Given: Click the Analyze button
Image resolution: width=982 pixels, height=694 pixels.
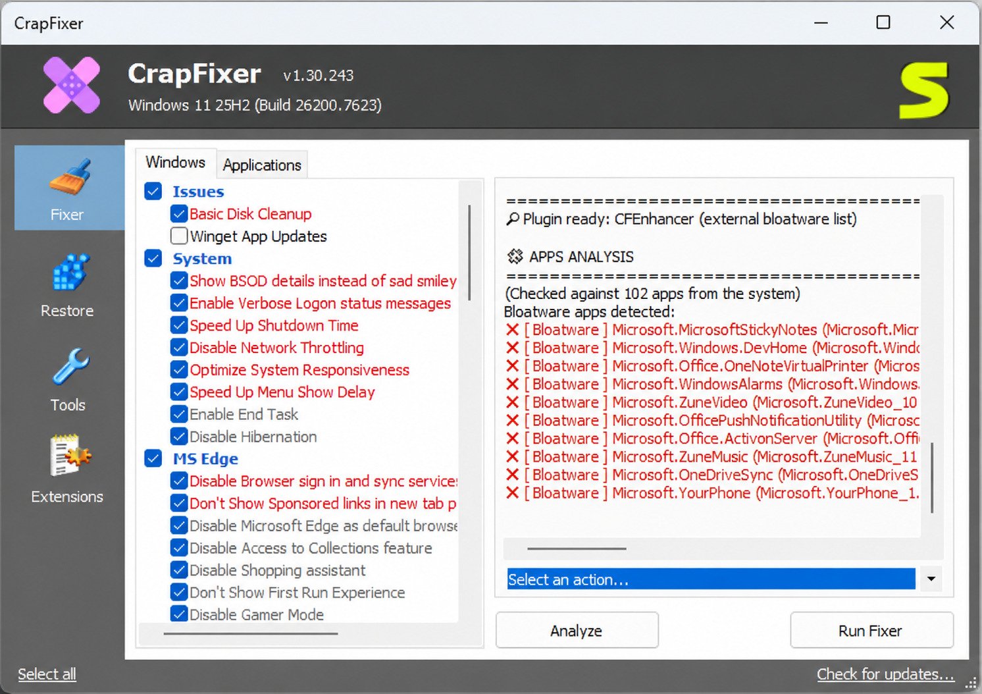Looking at the screenshot, I should [577, 631].
